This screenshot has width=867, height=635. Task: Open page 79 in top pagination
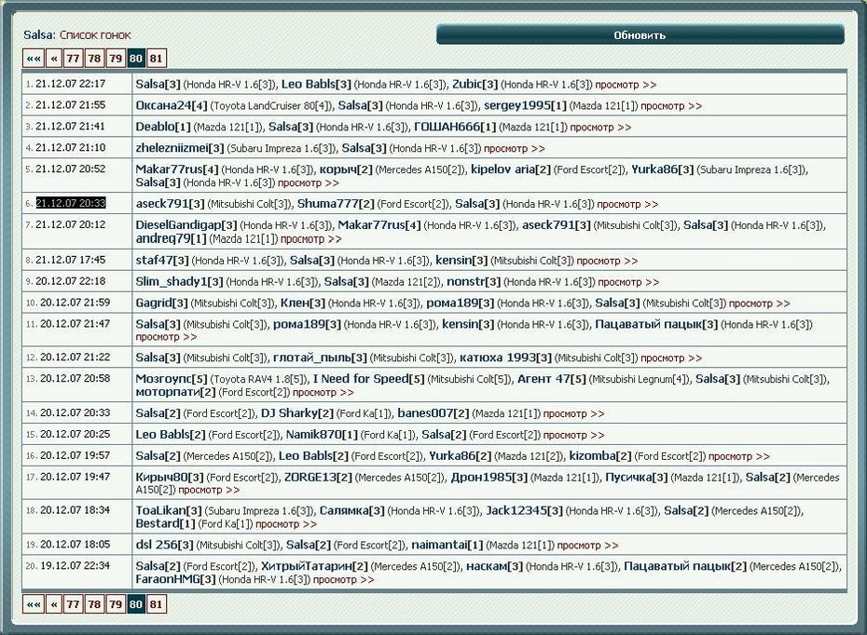(115, 59)
